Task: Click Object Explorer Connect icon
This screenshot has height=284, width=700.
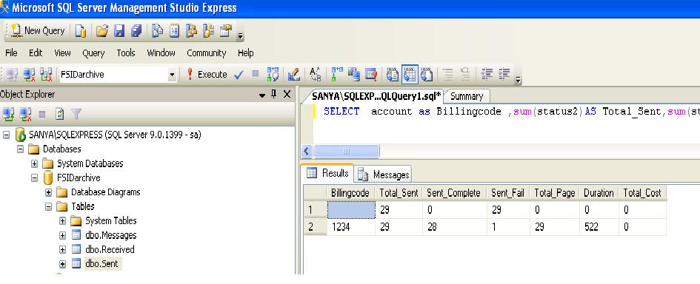Action: [8, 115]
